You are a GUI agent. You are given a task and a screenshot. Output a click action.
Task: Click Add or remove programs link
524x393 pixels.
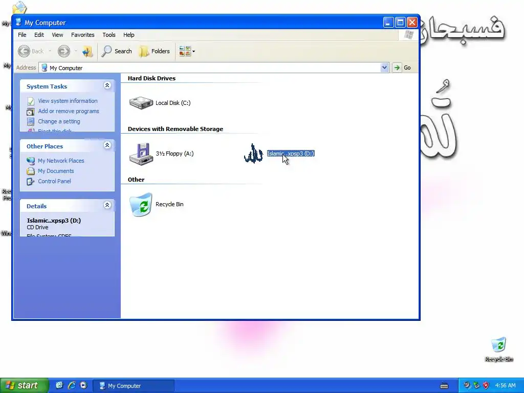[x=69, y=111]
